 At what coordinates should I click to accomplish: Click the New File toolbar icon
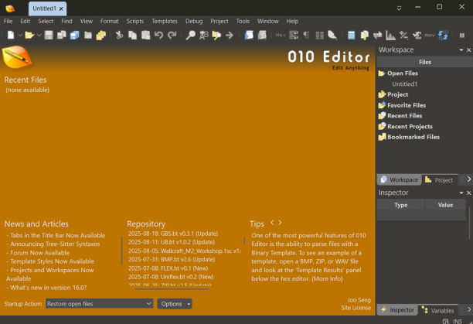click(x=11, y=36)
